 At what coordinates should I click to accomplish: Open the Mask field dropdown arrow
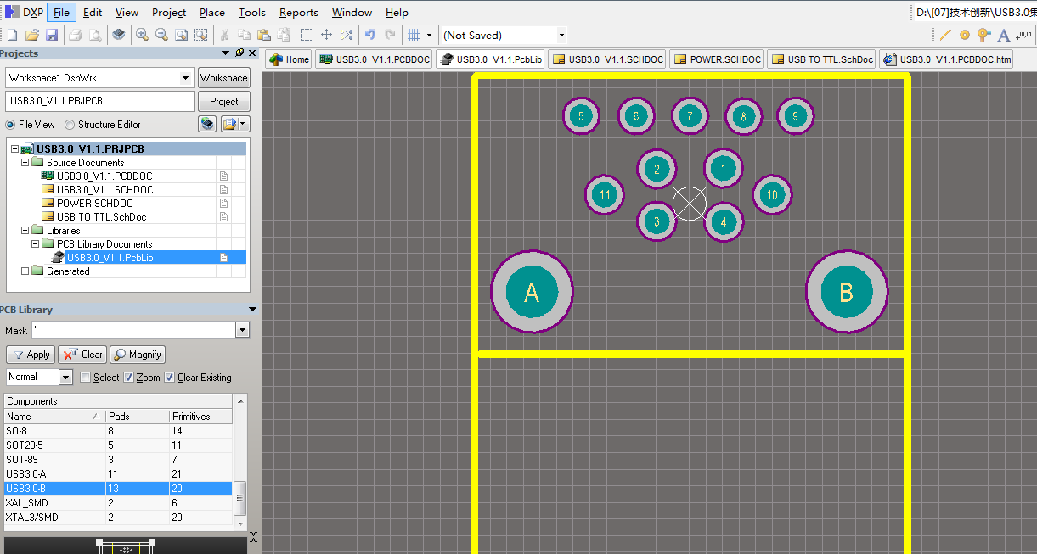pos(243,331)
